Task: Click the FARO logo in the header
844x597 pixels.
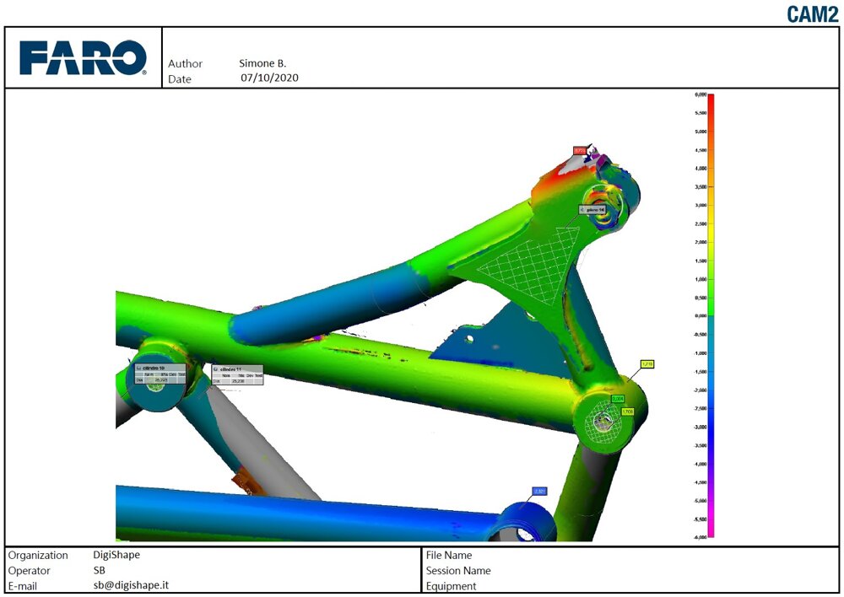Action: pyautogui.click(x=83, y=57)
